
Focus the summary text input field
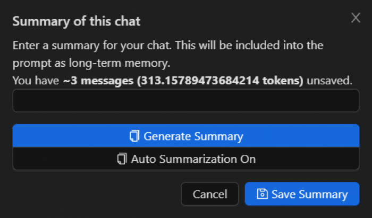(185, 101)
